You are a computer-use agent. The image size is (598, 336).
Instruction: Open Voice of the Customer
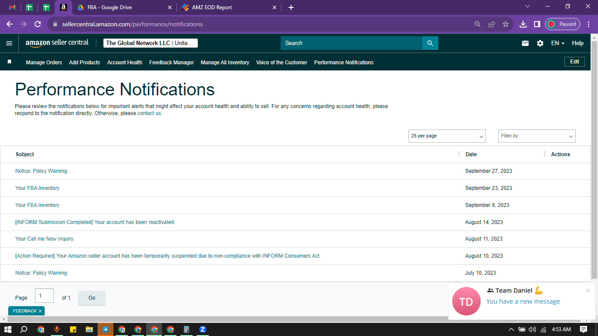point(282,63)
